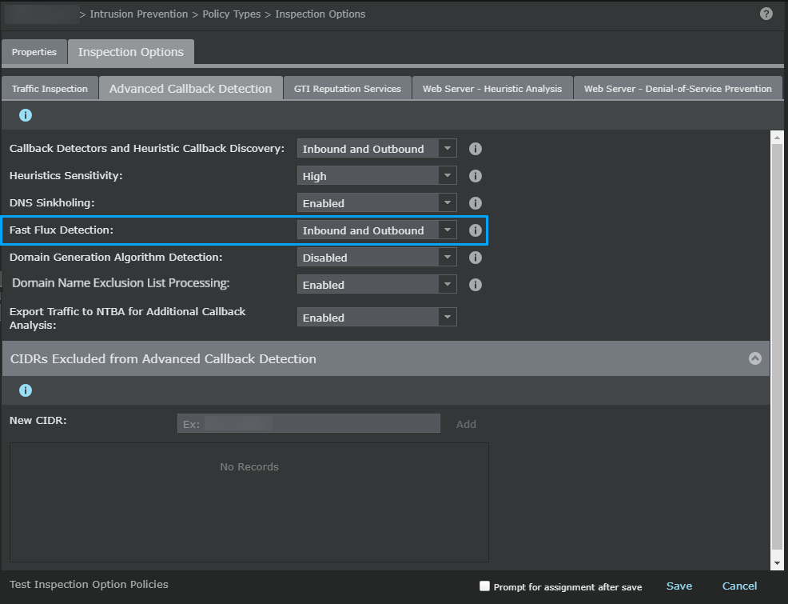Image resolution: width=788 pixels, height=604 pixels.
Task: Collapse the CIDRs Excluded section
Action: click(x=754, y=358)
